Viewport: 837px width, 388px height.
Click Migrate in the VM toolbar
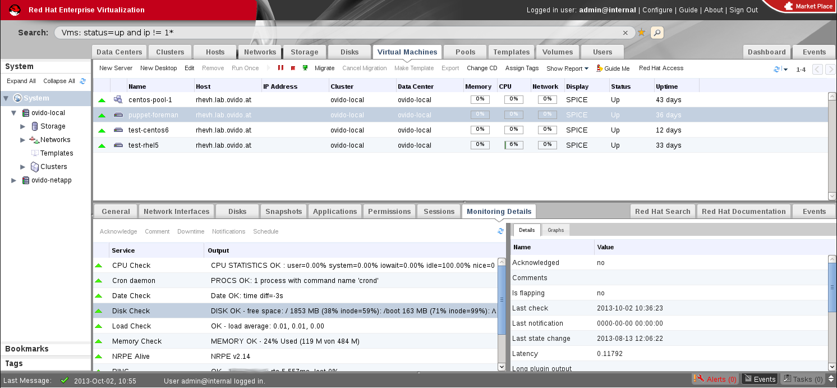point(324,68)
